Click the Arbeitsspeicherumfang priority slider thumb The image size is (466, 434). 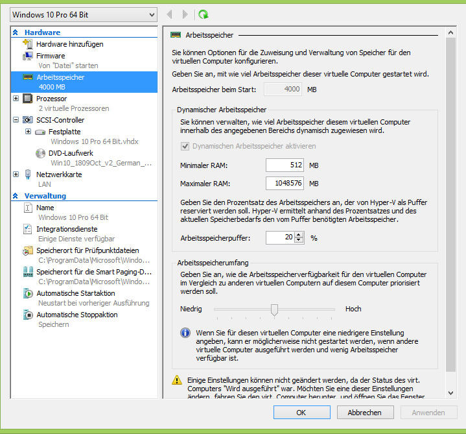point(274,309)
